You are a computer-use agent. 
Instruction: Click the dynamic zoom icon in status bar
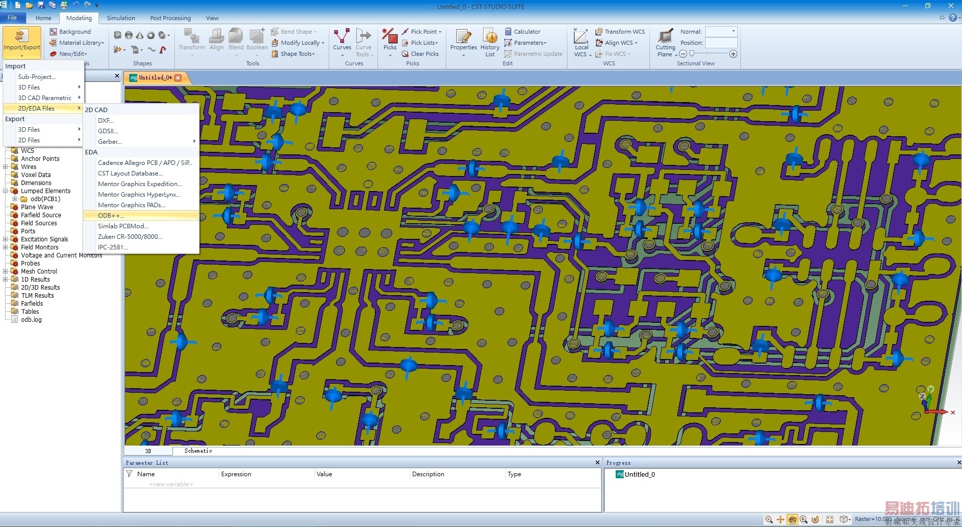point(804,519)
